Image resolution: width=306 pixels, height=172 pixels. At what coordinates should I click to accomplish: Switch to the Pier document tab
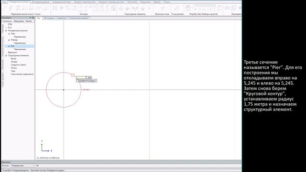pyautogui.click(x=39, y=18)
